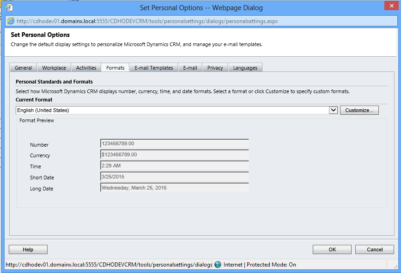
Task: Click the Internet zone globe icon in status bar
Action: [218, 265]
